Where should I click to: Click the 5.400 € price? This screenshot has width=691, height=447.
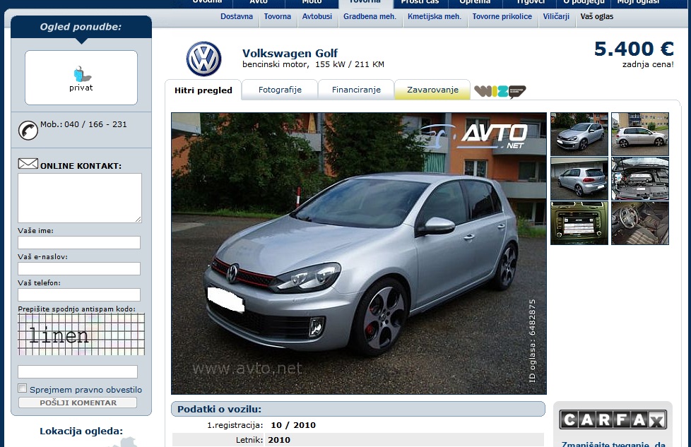(x=634, y=49)
